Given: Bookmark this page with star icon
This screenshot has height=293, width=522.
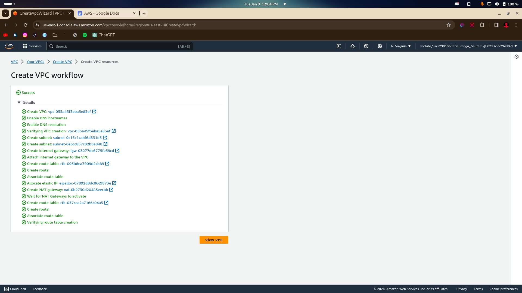Looking at the screenshot, I should [x=449, y=25].
